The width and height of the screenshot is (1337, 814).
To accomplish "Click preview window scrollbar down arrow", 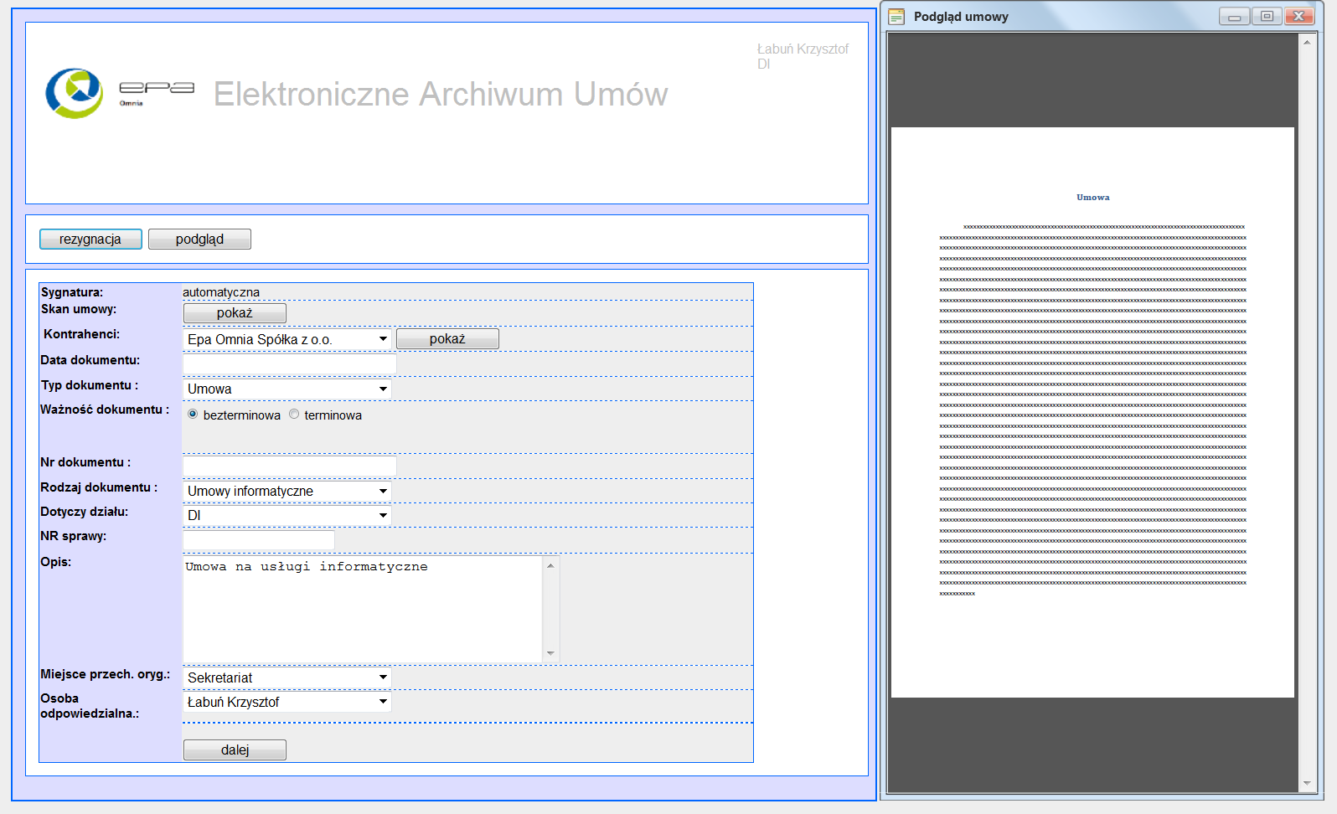I will [1307, 784].
